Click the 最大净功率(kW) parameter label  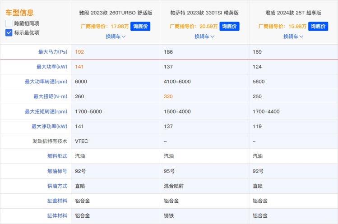point(49,127)
